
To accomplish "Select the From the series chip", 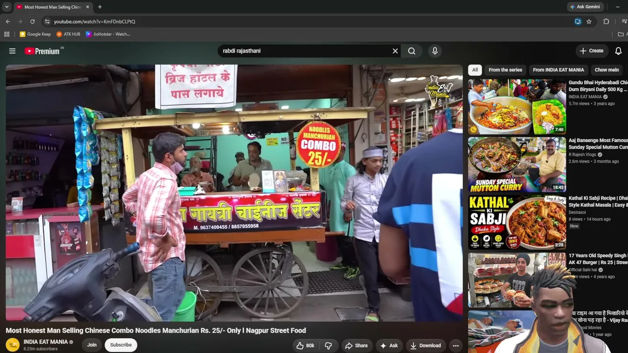I will coord(505,70).
